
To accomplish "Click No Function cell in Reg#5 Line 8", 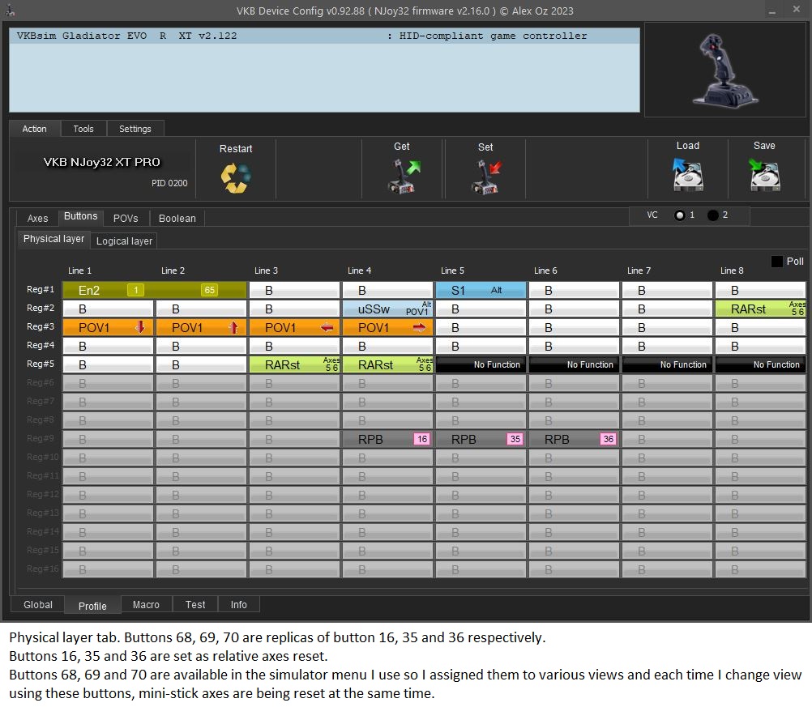I will point(760,365).
